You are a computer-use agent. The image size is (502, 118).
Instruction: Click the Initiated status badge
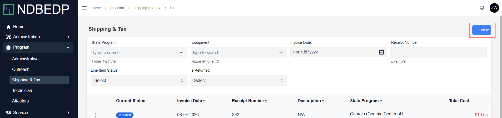125,115
